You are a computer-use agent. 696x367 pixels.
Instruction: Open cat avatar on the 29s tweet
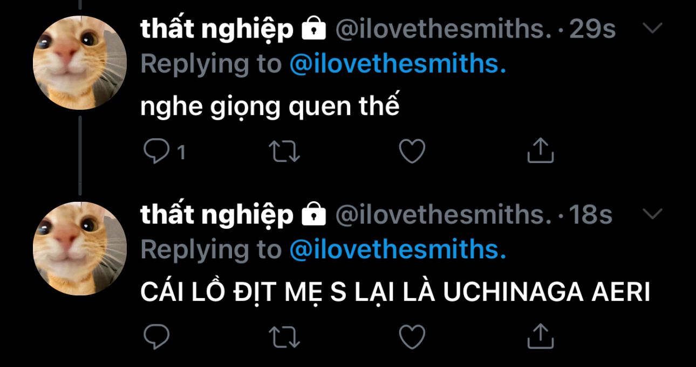pos(80,63)
